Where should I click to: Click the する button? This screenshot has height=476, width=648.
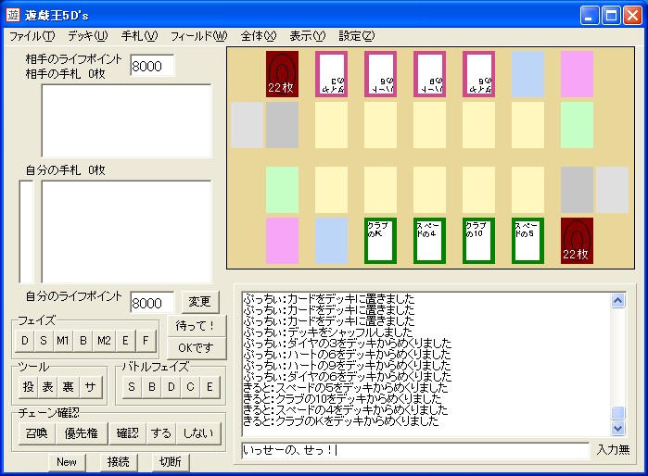[x=161, y=433]
